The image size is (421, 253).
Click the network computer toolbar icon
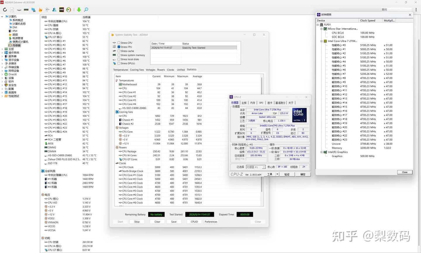click(33, 10)
